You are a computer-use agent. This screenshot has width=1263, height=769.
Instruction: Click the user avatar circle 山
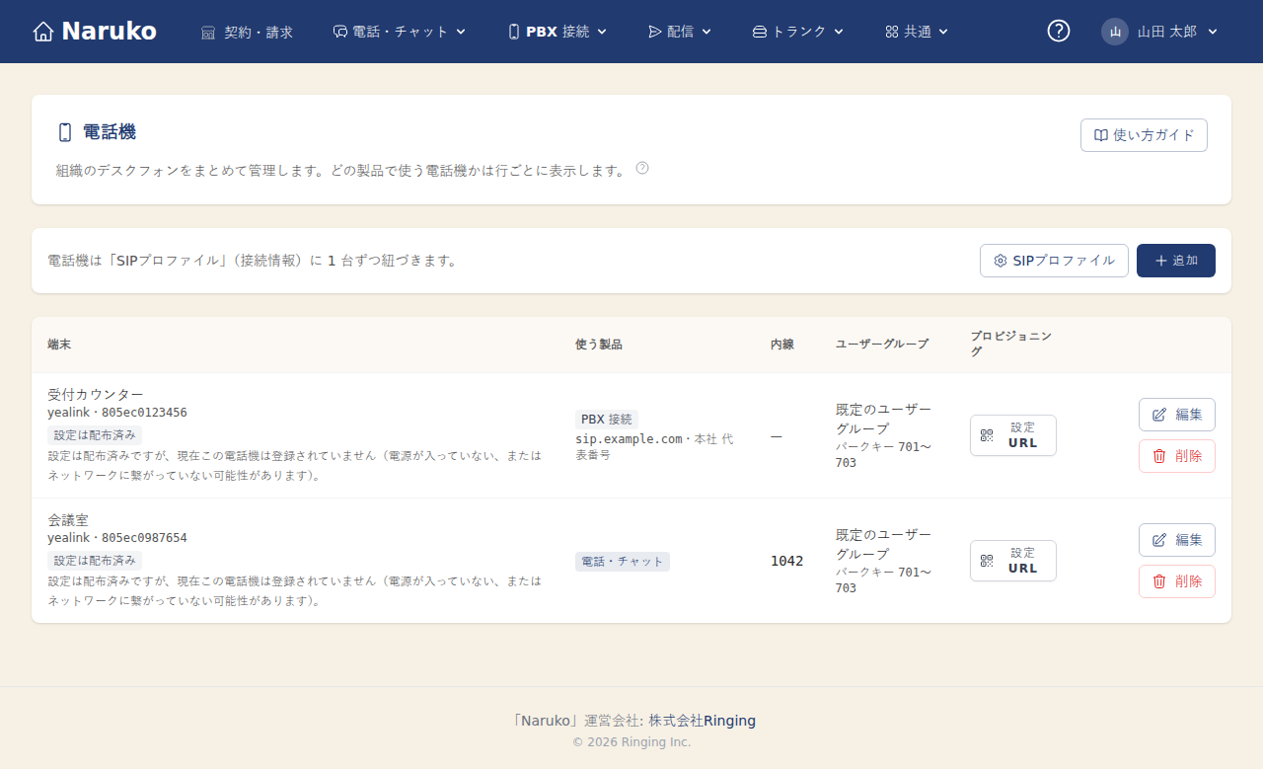(1115, 32)
